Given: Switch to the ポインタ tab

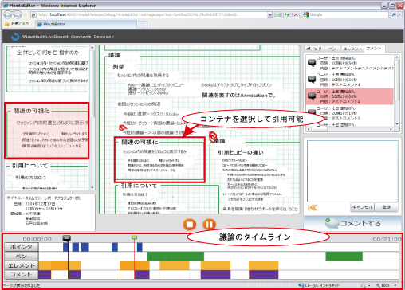Looking at the screenshot, I should click(314, 49).
